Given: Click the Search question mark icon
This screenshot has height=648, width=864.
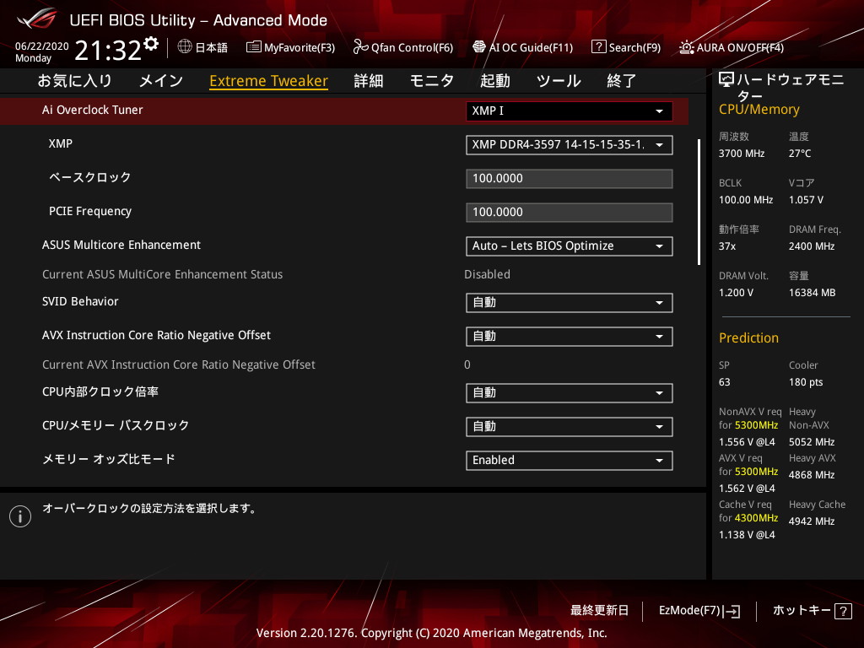Looking at the screenshot, I should (598, 47).
